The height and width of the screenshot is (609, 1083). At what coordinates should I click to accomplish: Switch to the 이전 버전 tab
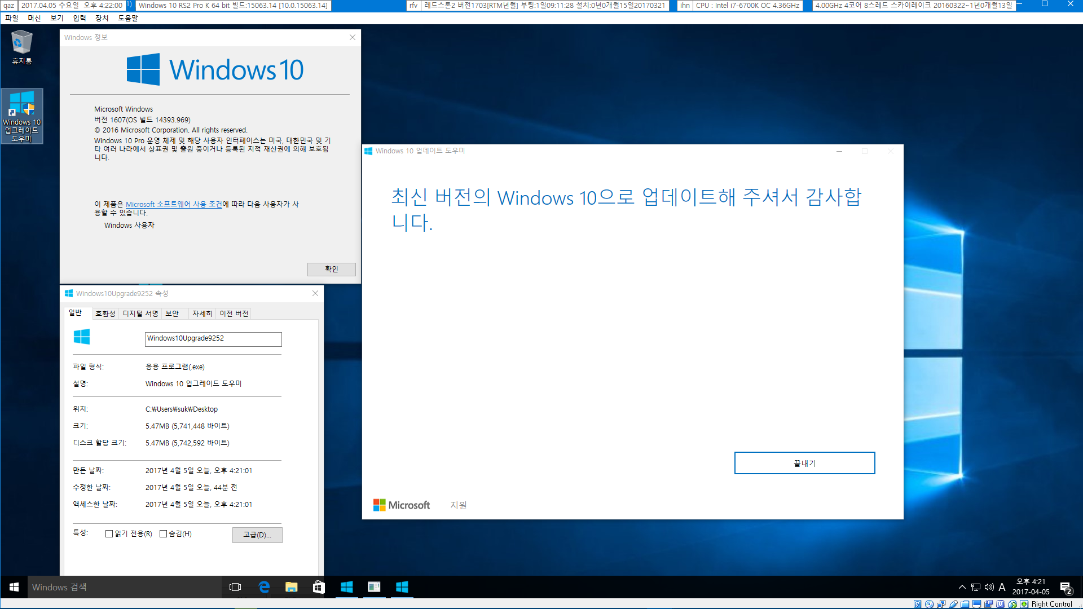[234, 314]
